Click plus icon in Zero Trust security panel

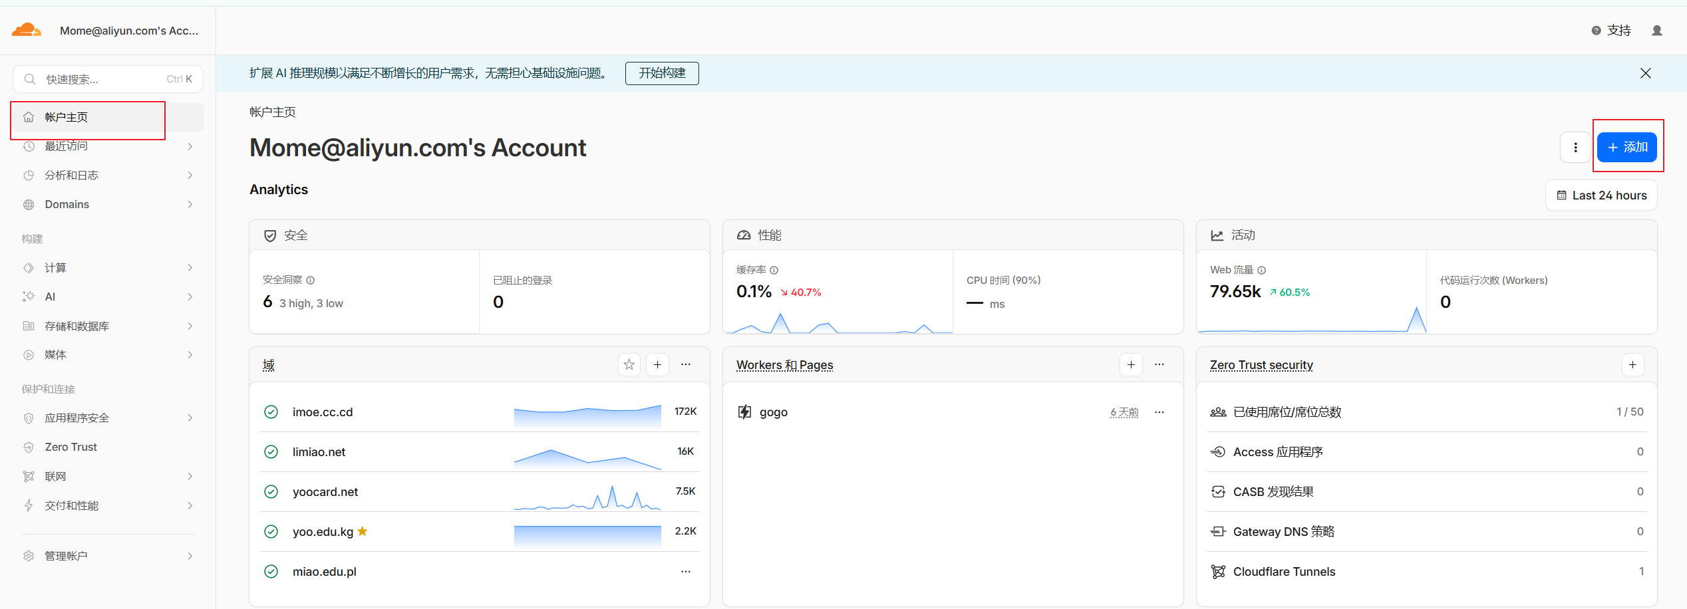click(1632, 364)
